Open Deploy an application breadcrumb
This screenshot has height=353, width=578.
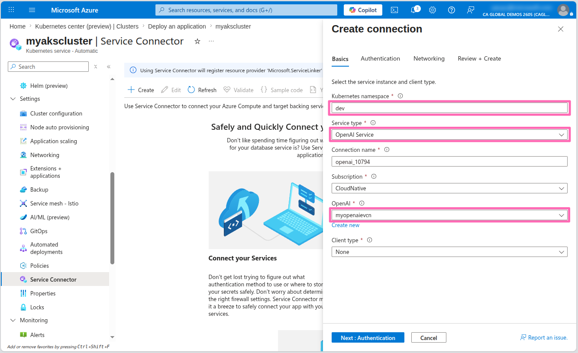[177, 26]
